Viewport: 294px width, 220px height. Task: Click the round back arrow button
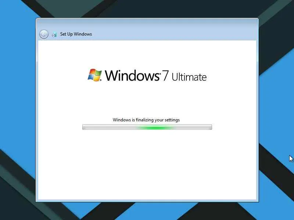coord(44,34)
